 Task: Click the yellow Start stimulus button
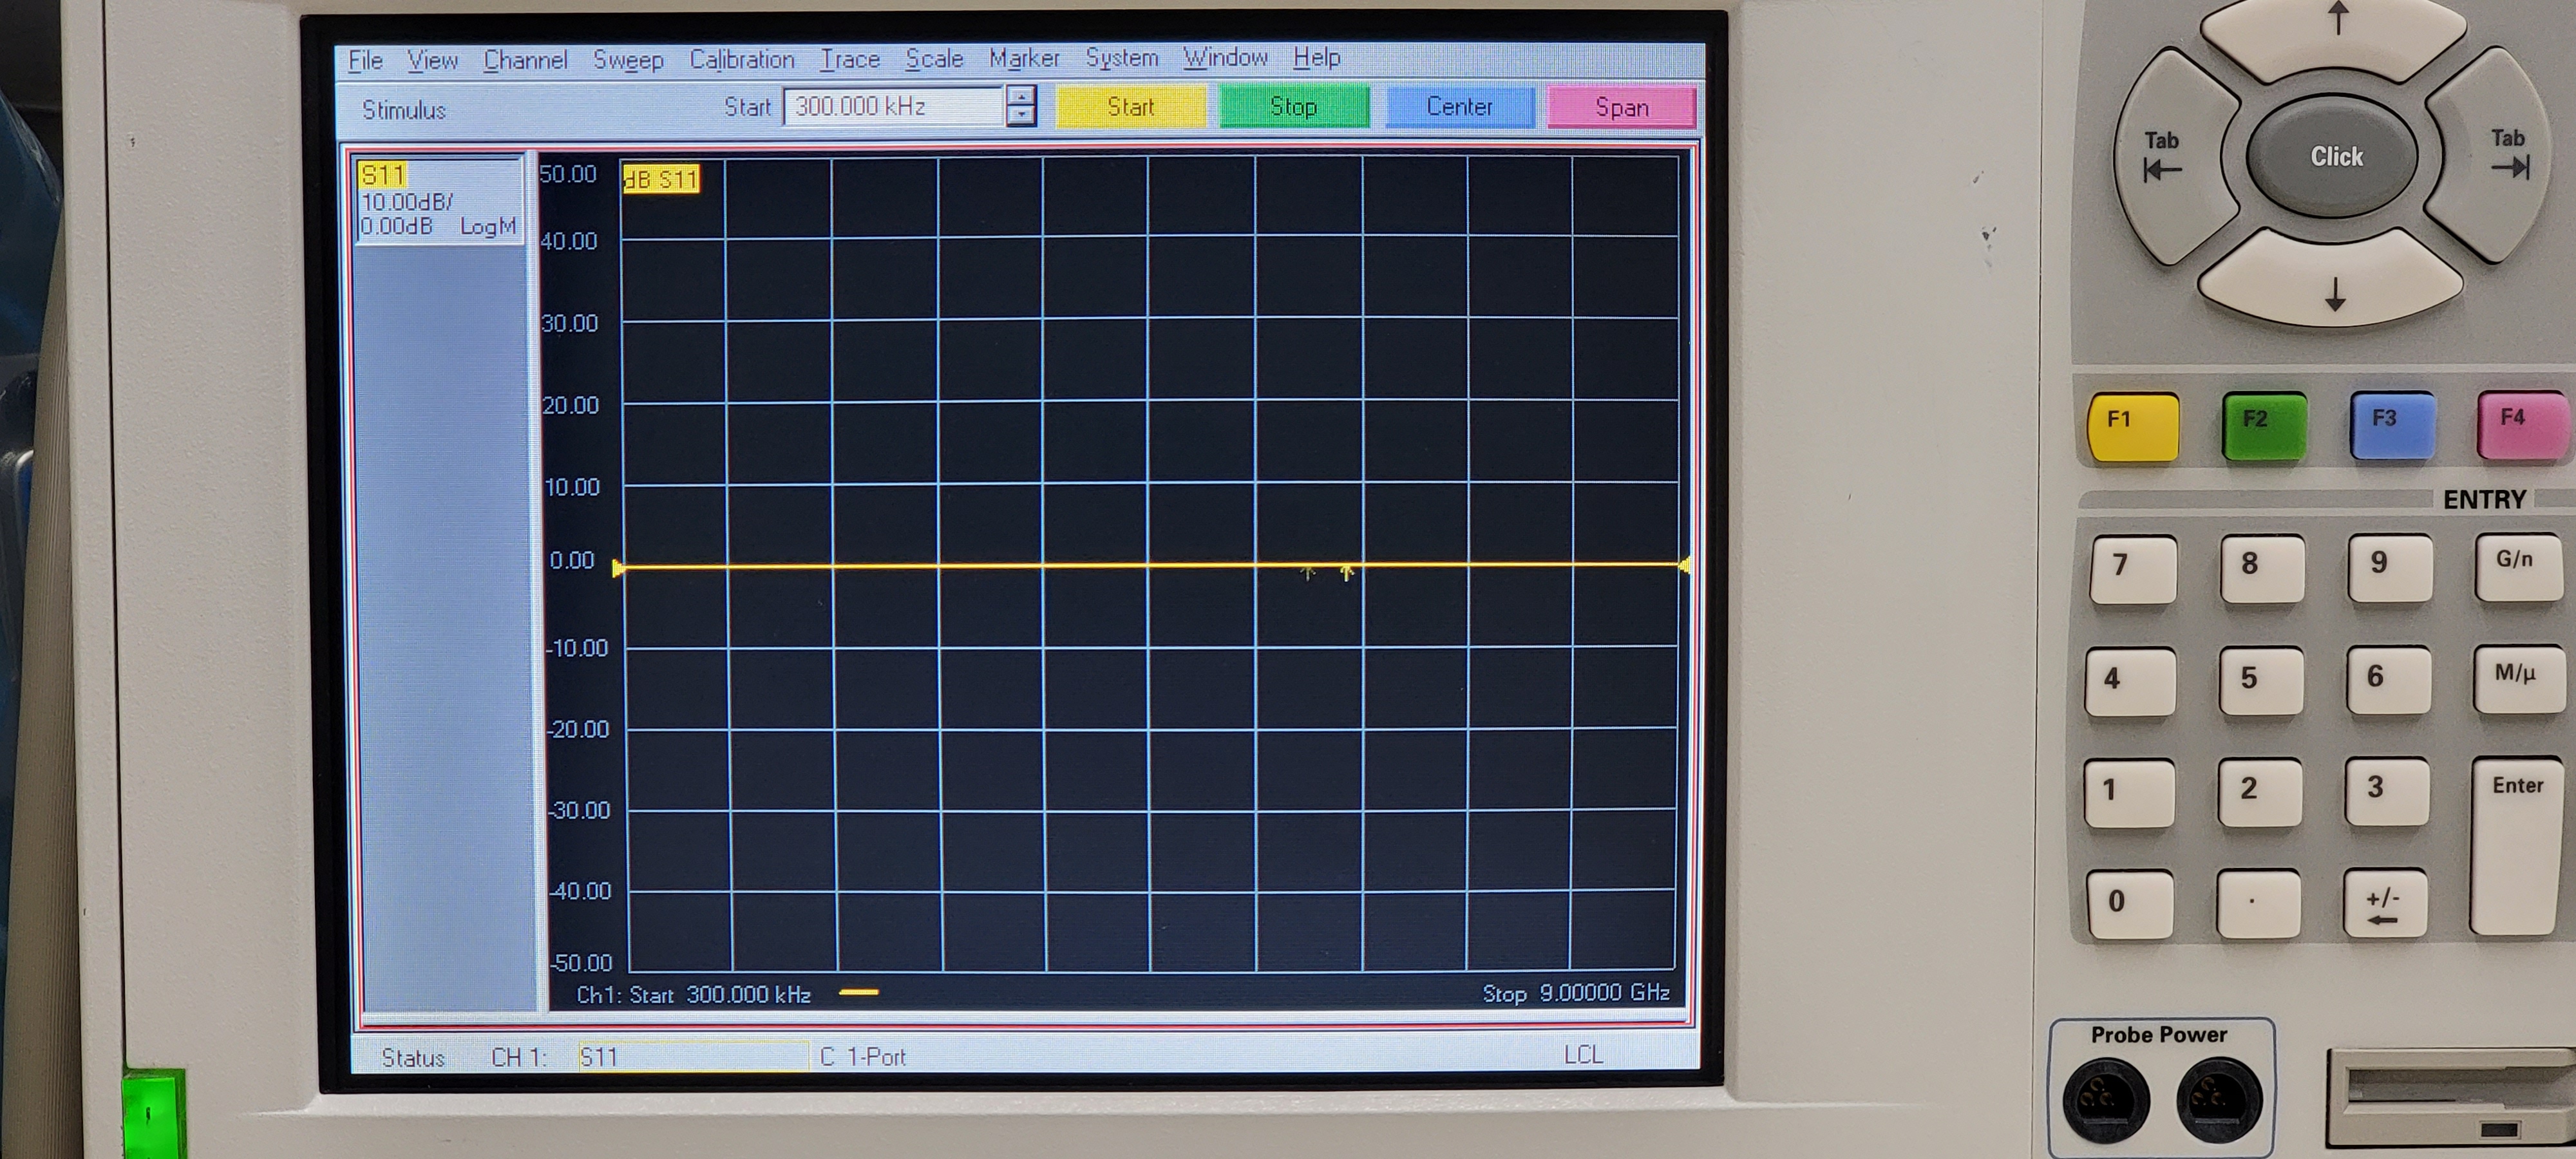pos(1130,107)
